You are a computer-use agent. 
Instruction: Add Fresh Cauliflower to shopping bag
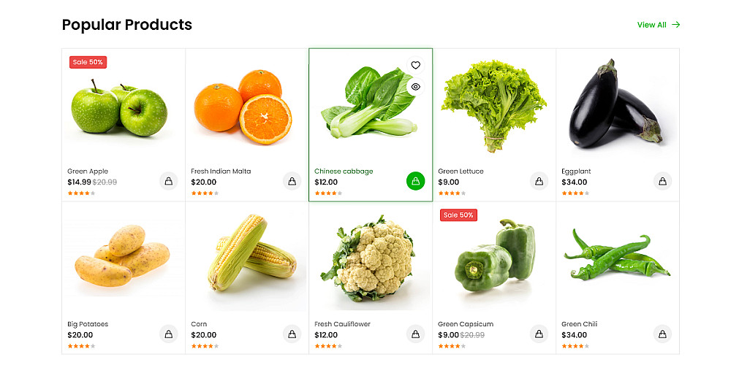click(x=415, y=334)
